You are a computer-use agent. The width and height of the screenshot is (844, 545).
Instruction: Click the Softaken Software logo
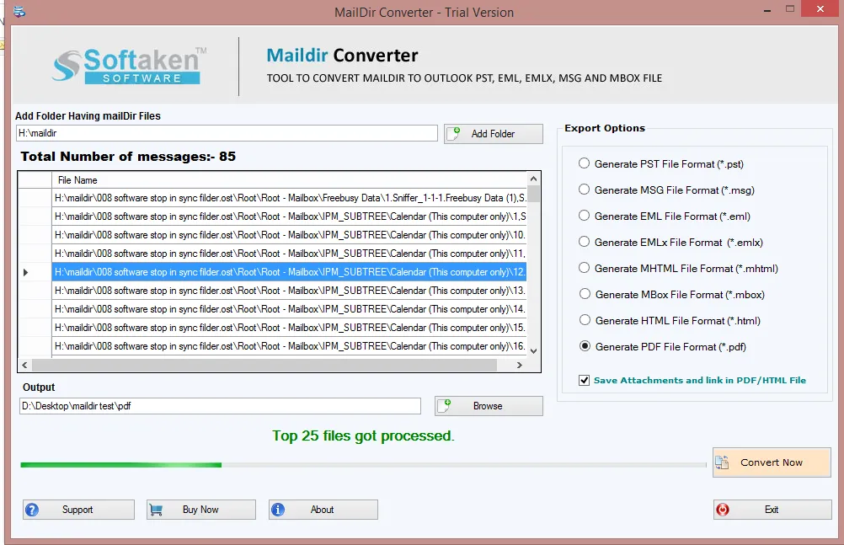[129, 66]
